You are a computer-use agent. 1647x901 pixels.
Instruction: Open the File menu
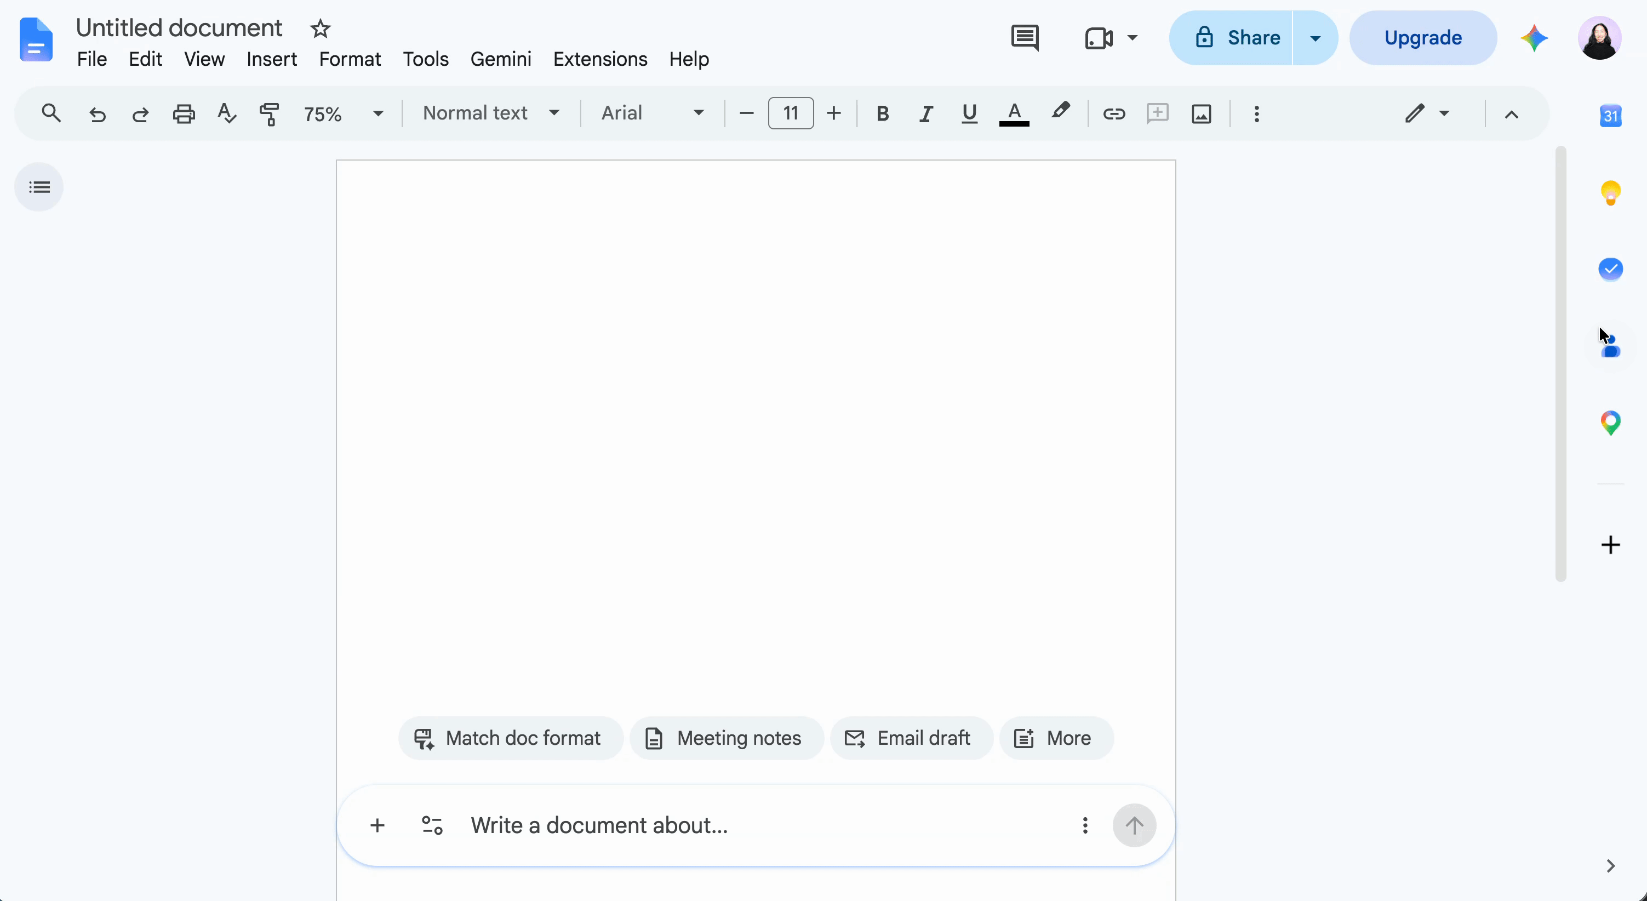[92, 59]
